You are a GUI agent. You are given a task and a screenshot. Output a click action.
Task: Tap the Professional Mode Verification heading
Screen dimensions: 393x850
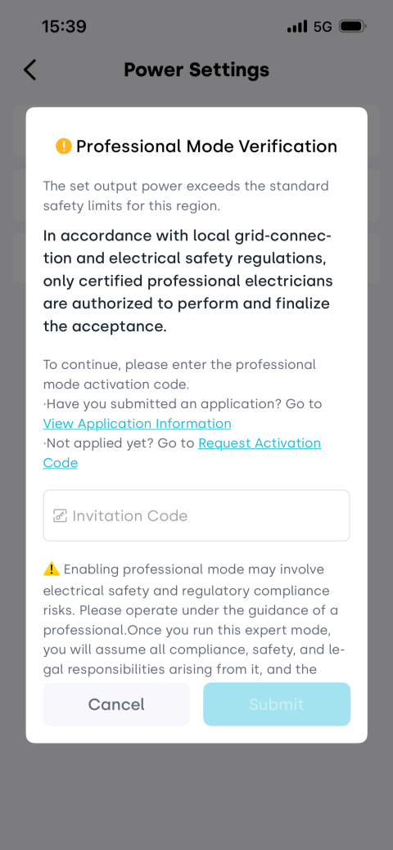coord(206,146)
